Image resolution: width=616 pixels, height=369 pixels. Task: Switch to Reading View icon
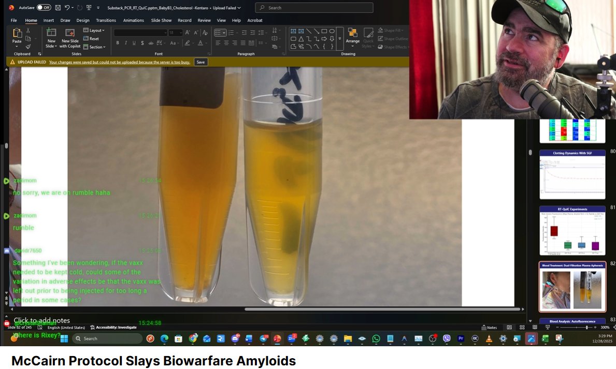[535, 328]
